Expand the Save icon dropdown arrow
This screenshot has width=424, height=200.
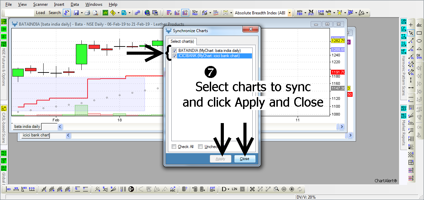(x=81, y=13)
